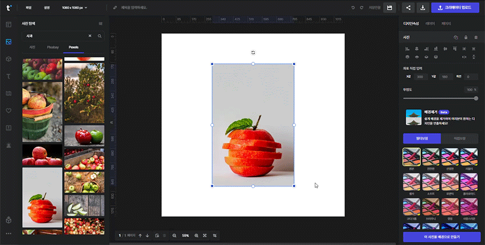Click the fit-to-screen icon in bottom bar
485x245 pixels.
206,235
